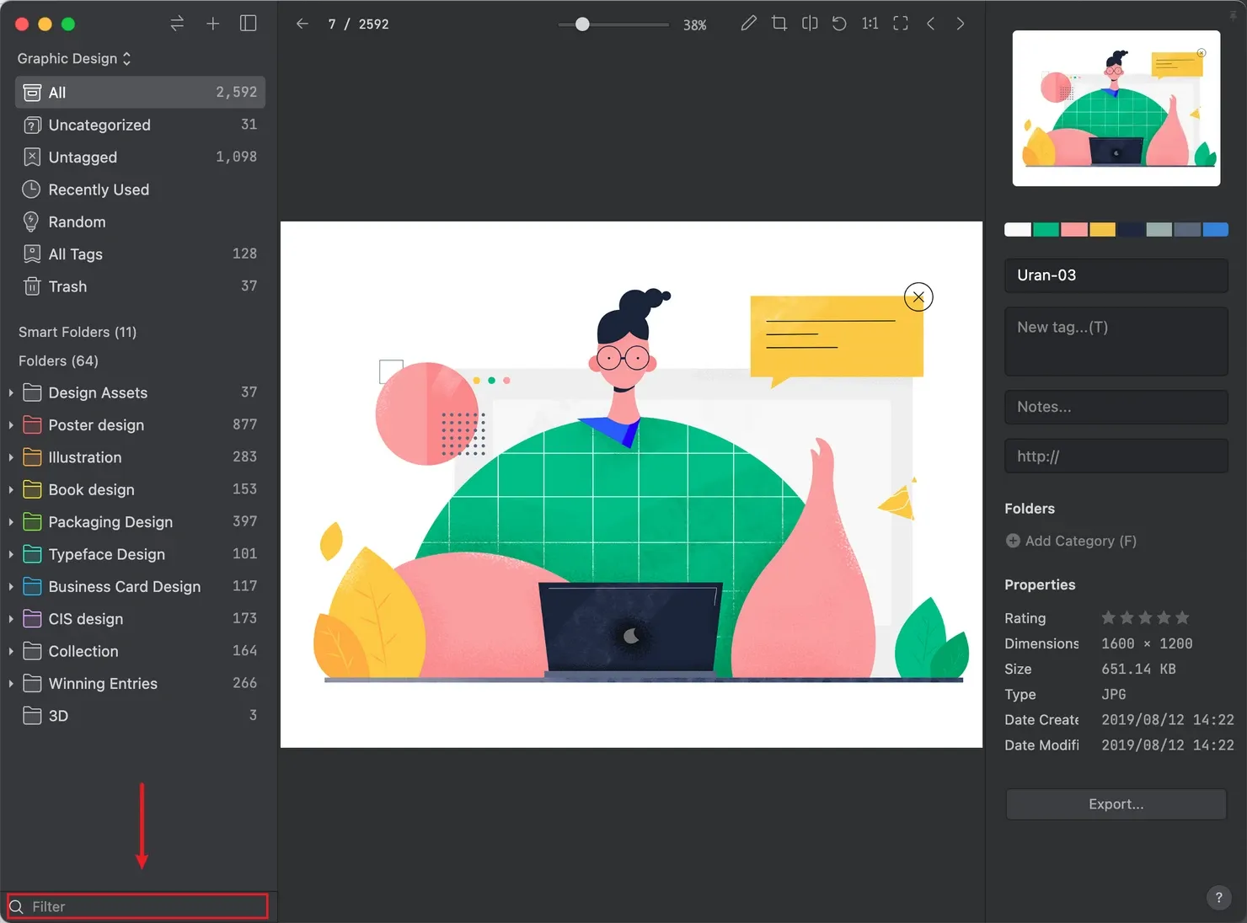Expand the Poster design folder
Screen dimensions: 1247x923
pyautogui.click(x=10, y=425)
